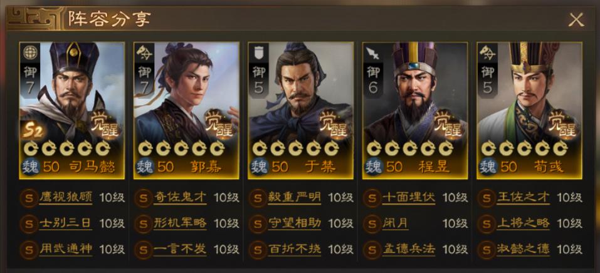Viewport: 600px width, 273px height.
Task: Click the 魏 faction icon on 司马懿
Action: pyautogui.click(x=30, y=167)
